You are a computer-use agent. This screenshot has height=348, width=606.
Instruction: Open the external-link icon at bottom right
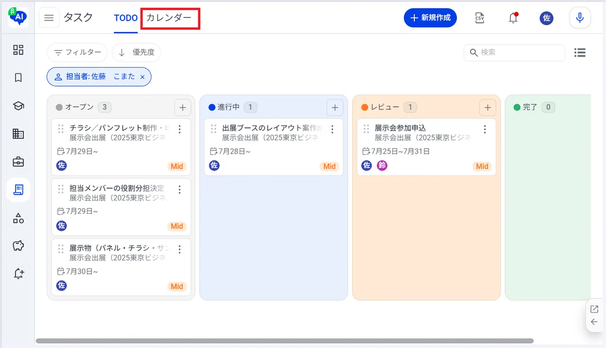point(594,309)
